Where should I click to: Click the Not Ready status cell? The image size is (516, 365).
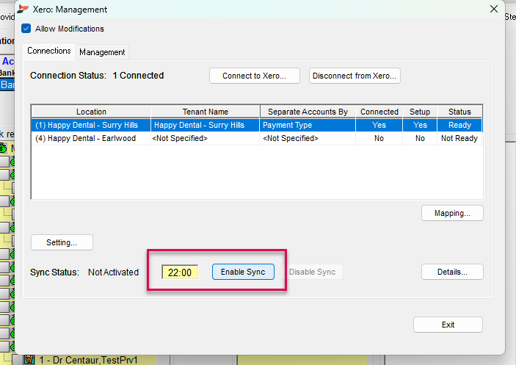coord(459,138)
